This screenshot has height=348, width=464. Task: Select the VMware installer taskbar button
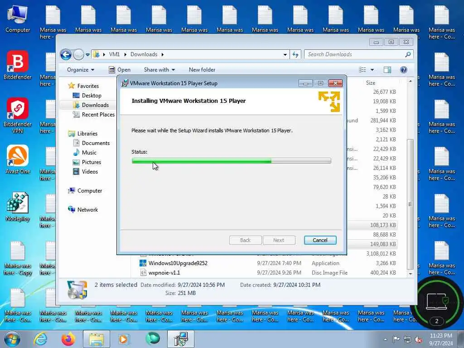pos(181,339)
